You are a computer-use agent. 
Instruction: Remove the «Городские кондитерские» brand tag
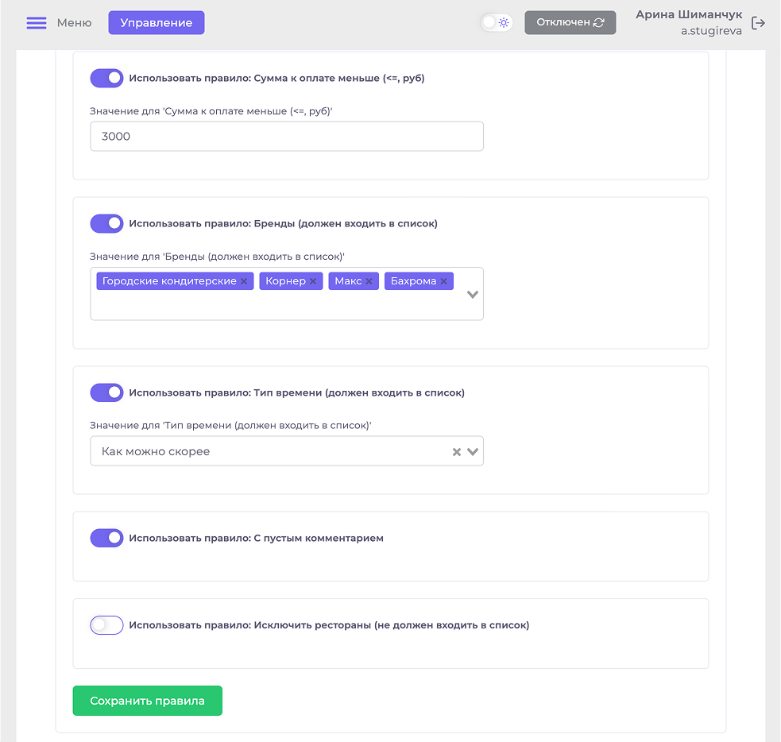[x=243, y=280]
